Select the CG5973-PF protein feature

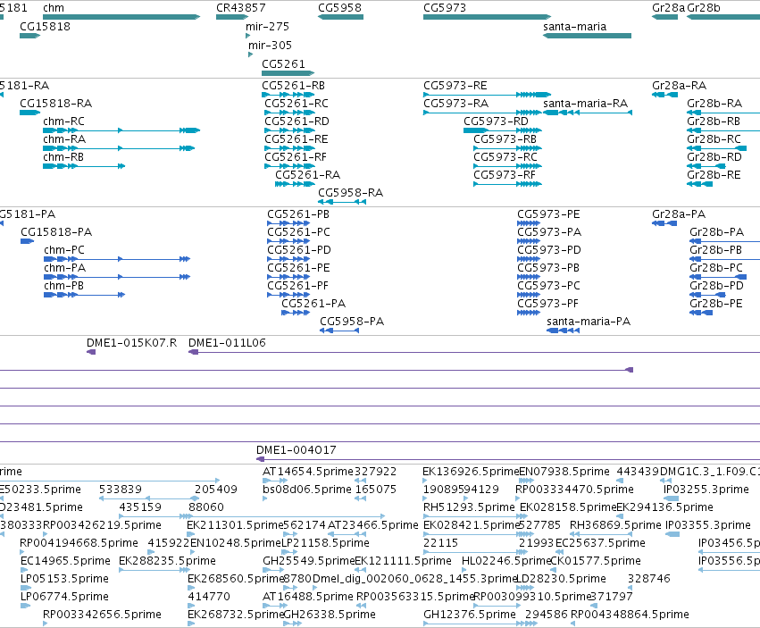(529, 313)
